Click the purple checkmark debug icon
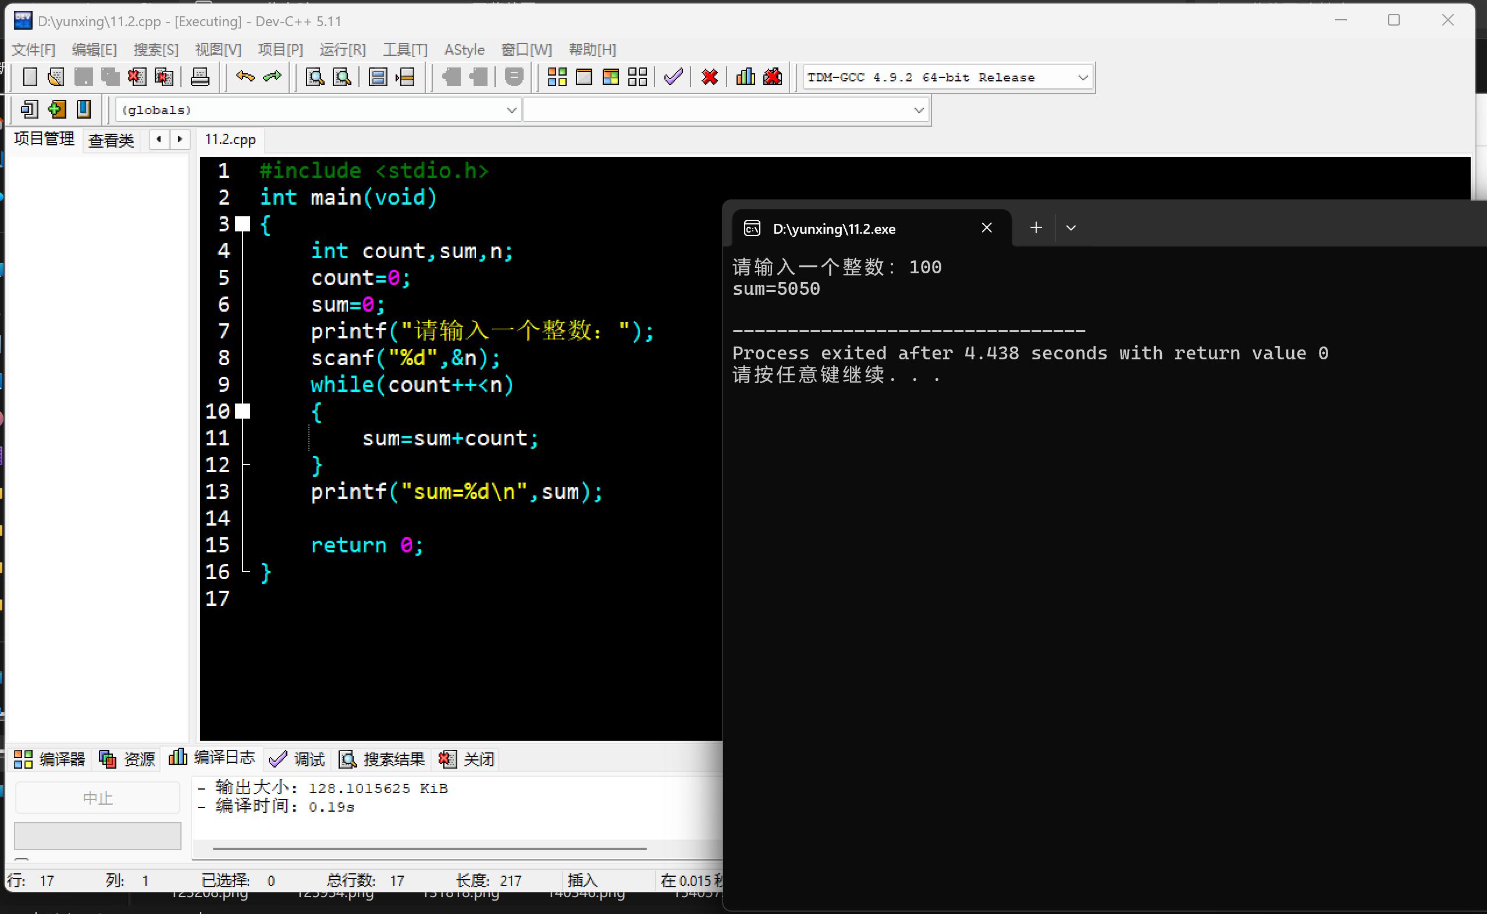The image size is (1487, 914). coord(673,77)
